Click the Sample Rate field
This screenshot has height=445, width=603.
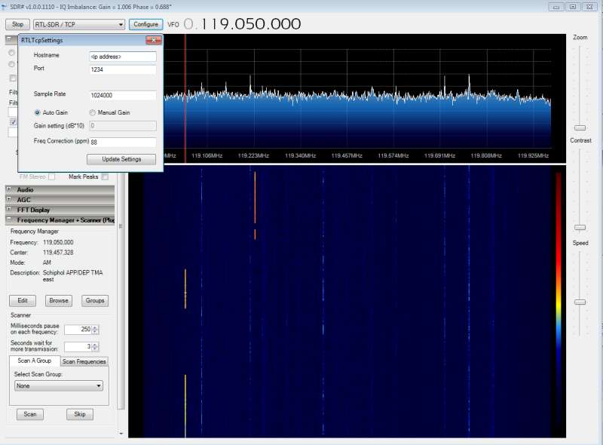(x=123, y=95)
